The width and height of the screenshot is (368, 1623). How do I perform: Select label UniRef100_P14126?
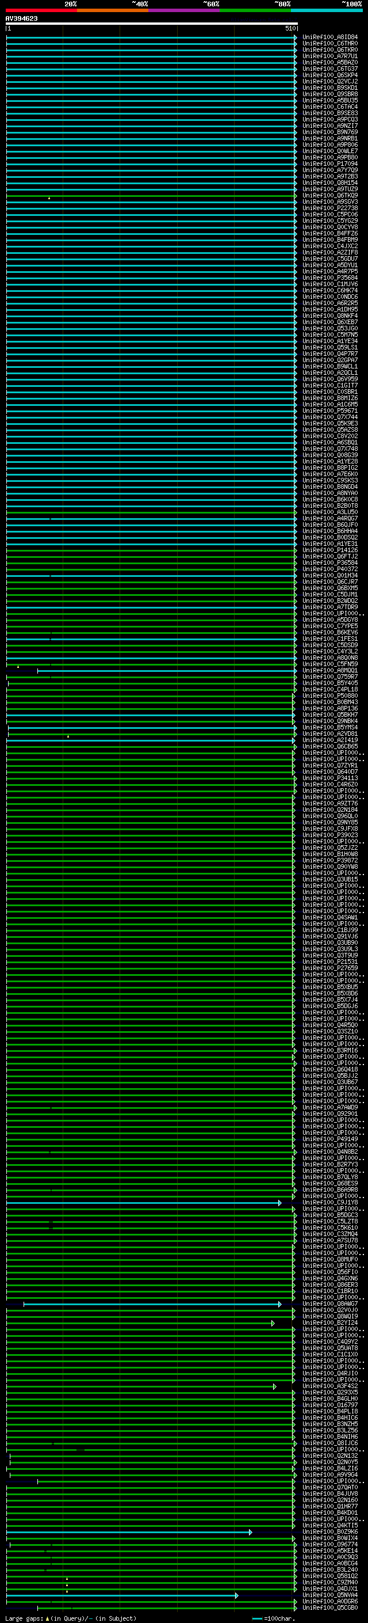pyautogui.click(x=329, y=550)
